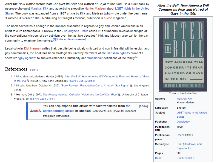Open the red Didi Herman link
The width and height of the screenshot is (220, 163).
tap(33, 48)
